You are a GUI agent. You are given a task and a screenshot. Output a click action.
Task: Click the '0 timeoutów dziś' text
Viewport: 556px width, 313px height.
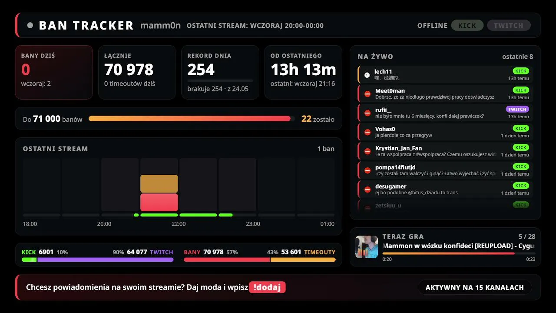pyautogui.click(x=130, y=83)
